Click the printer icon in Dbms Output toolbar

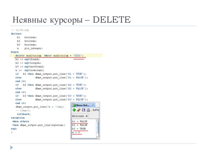[88, 110]
